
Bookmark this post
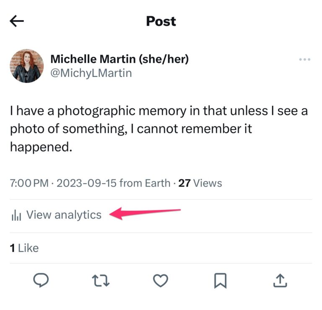(220, 280)
